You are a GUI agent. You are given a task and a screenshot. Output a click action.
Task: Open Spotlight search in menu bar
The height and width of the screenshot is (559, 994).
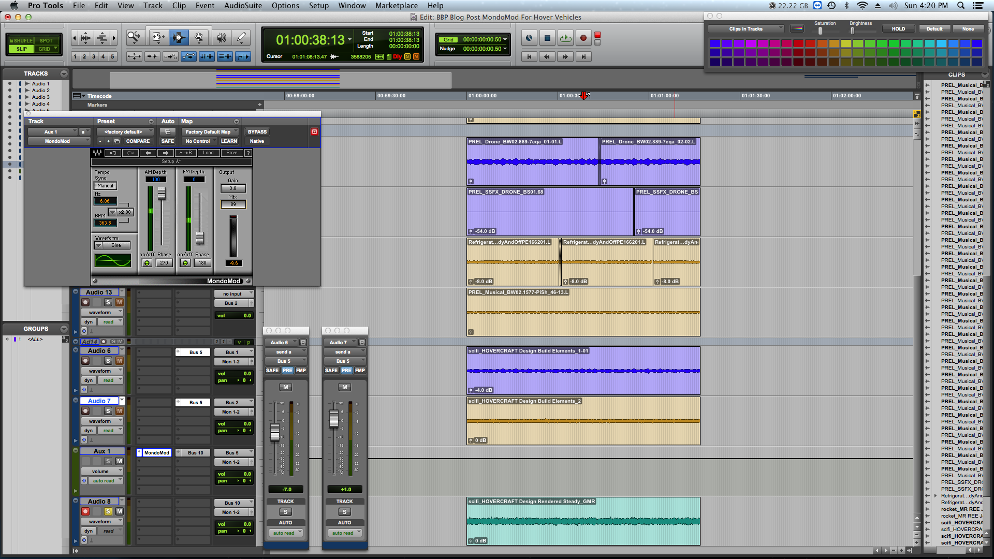(x=961, y=6)
